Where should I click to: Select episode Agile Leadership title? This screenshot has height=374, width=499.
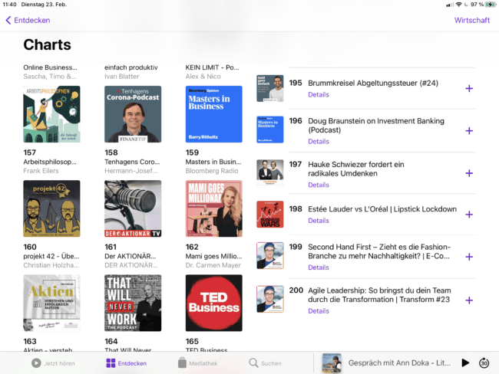tap(379, 295)
